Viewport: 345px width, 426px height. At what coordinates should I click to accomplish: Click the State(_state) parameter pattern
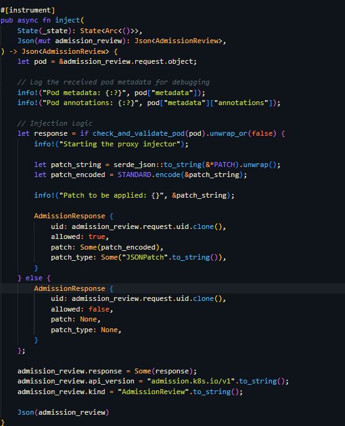pos(44,31)
